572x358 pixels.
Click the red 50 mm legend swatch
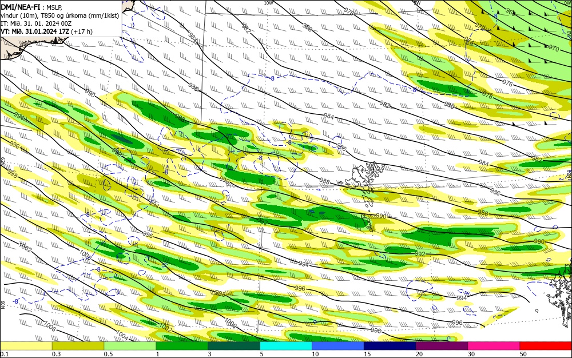coord(546,346)
